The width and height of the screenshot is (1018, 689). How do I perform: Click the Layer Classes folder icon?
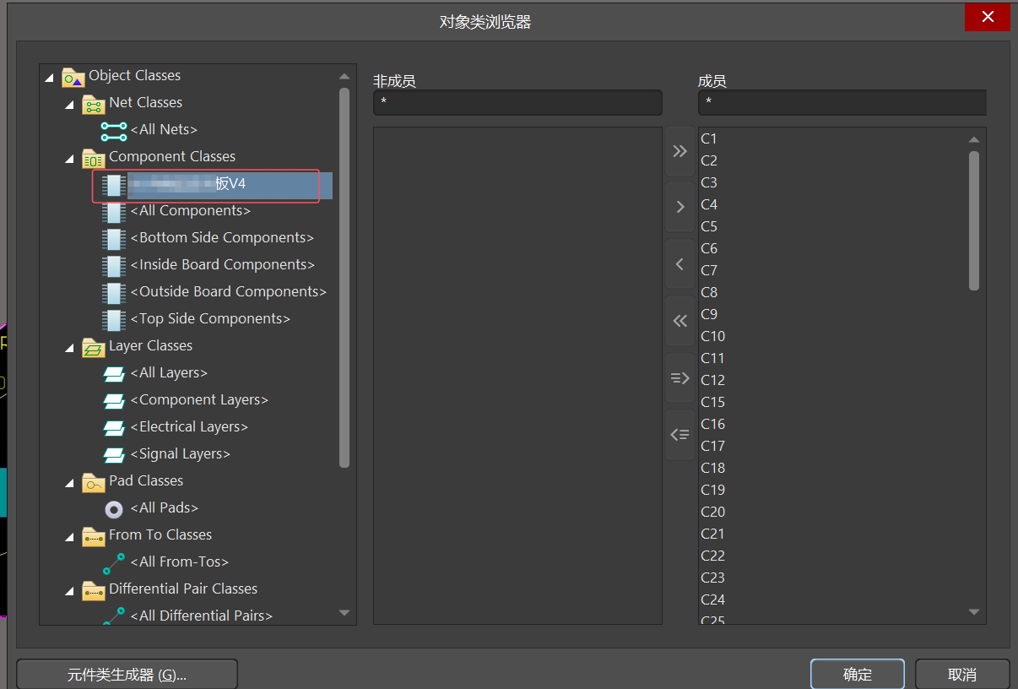click(x=93, y=345)
